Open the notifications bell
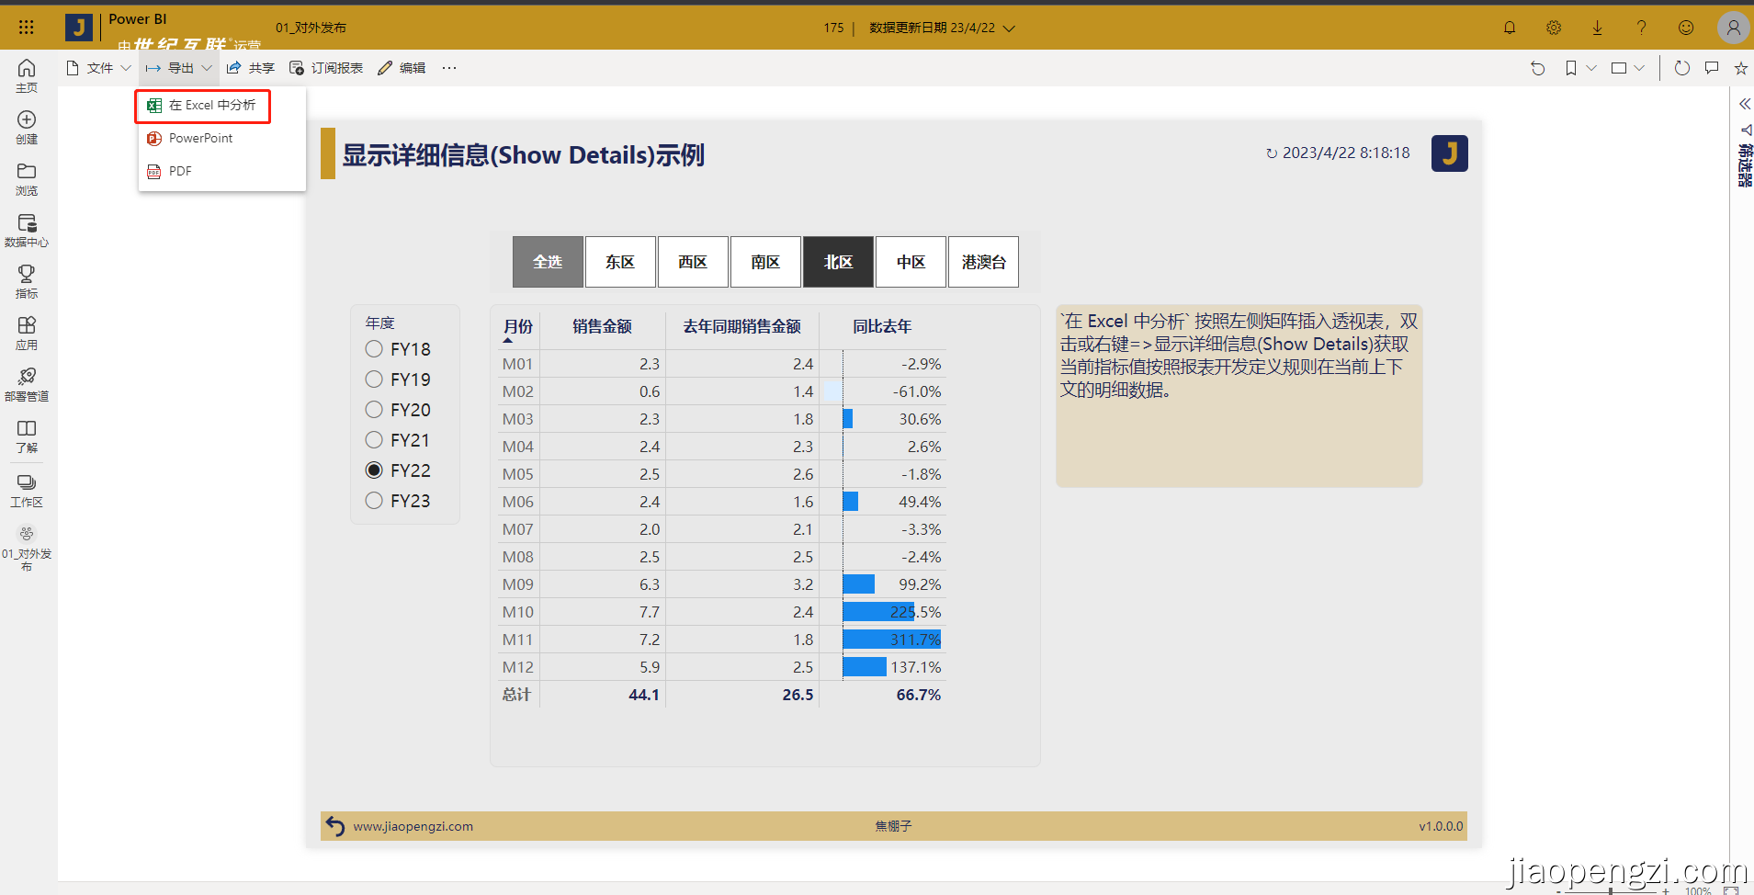This screenshot has width=1754, height=895. [1510, 28]
